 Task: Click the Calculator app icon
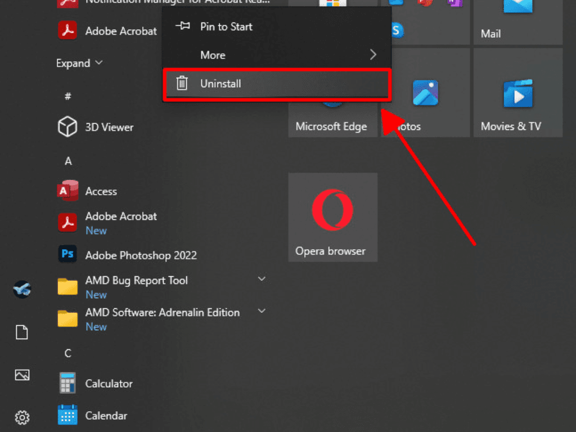pyautogui.click(x=67, y=384)
